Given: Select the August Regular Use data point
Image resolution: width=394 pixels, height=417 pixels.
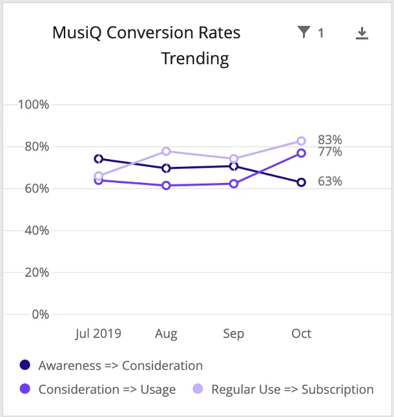Looking at the screenshot, I should (166, 151).
